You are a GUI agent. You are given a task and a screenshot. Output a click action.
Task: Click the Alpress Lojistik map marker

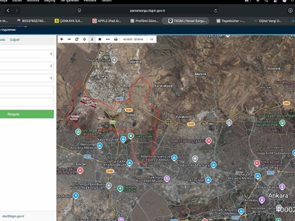tap(114, 60)
